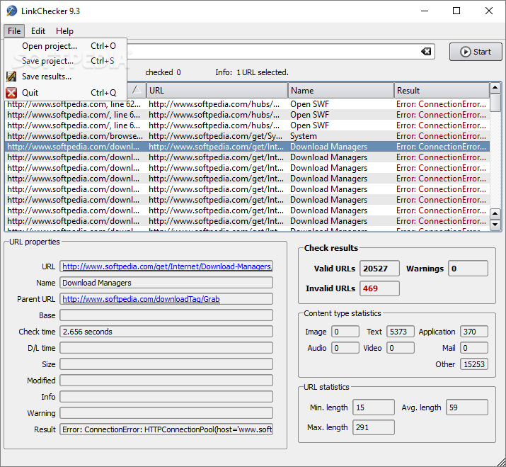Click the 'Info: 1 URL selected.' status text
This screenshot has width=506, height=467.
[252, 72]
